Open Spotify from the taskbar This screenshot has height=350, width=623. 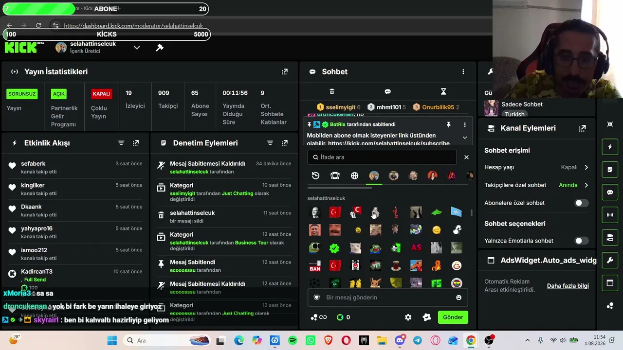[293, 340]
